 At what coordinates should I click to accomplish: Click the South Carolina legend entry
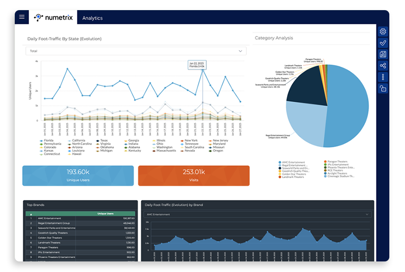coord(192,147)
